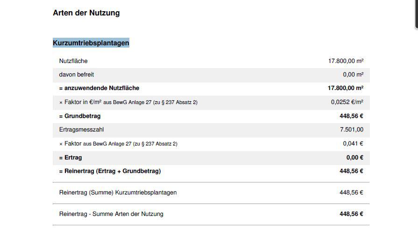418x242 pixels.
Task: Click the bold 17.800,00 m² value
Action: click(x=346, y=88)
